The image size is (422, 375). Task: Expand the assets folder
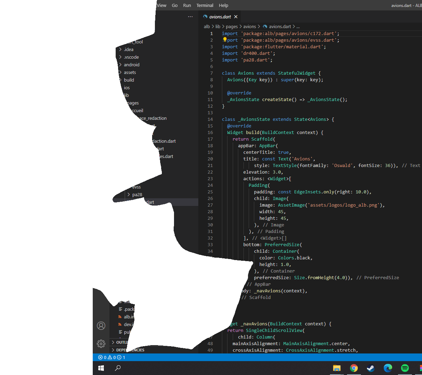coord(130,72)
